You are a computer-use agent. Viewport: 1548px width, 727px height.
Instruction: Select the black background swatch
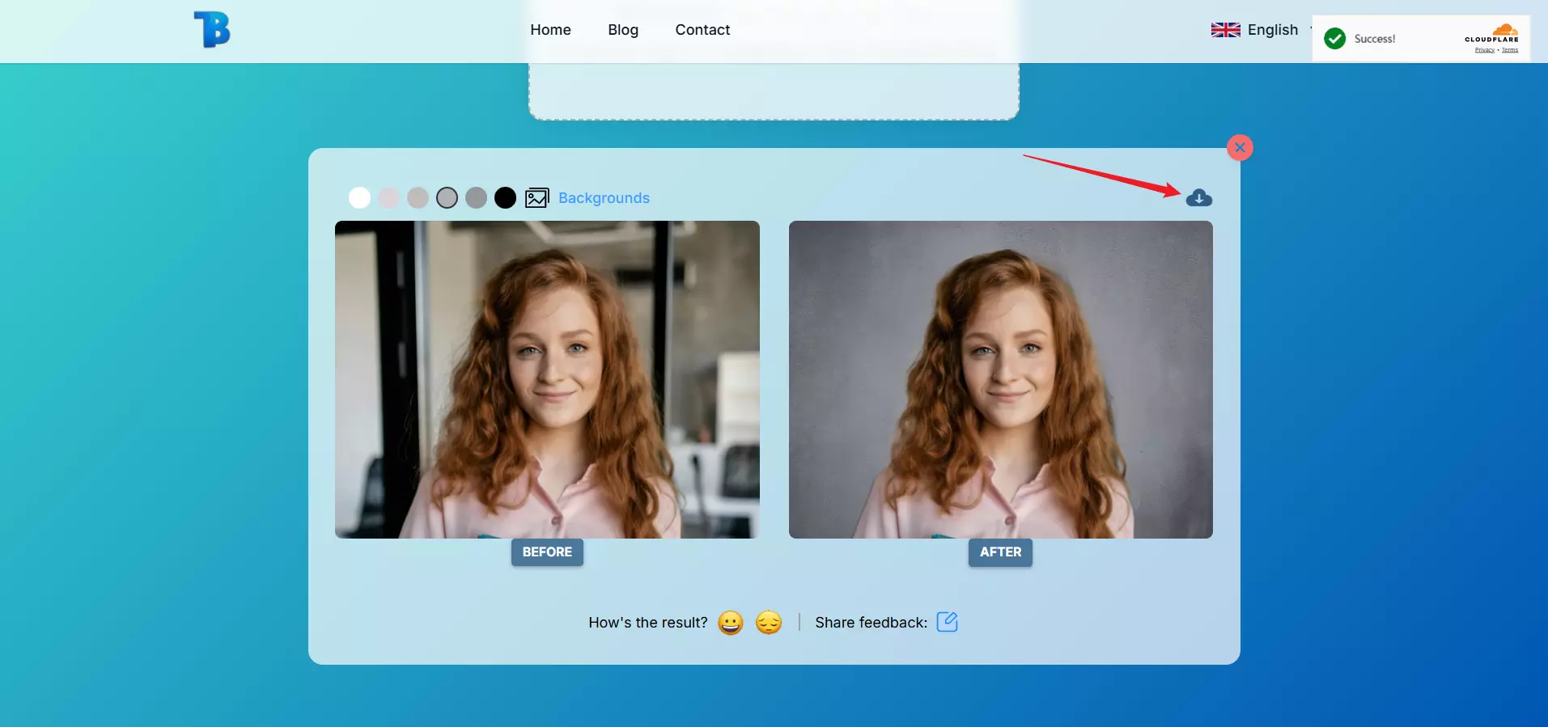click(x=505, y=198)
